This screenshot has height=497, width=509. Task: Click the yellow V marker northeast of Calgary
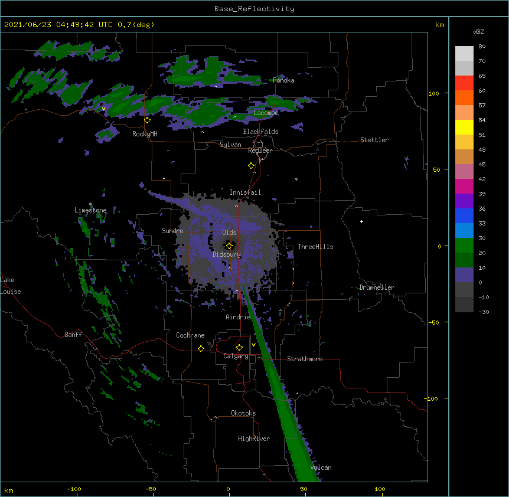[x=253, y=345]
